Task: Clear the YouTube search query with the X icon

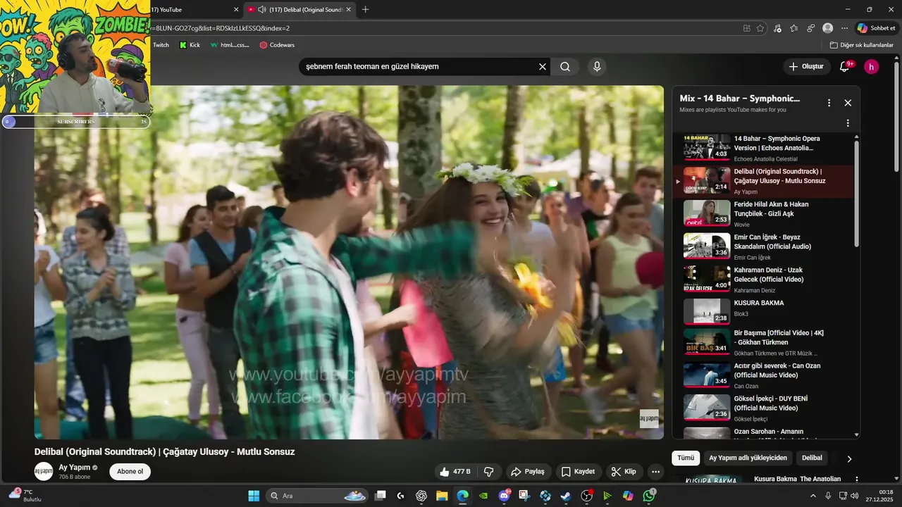Action: pyautogui.click(x=543, y=66)
